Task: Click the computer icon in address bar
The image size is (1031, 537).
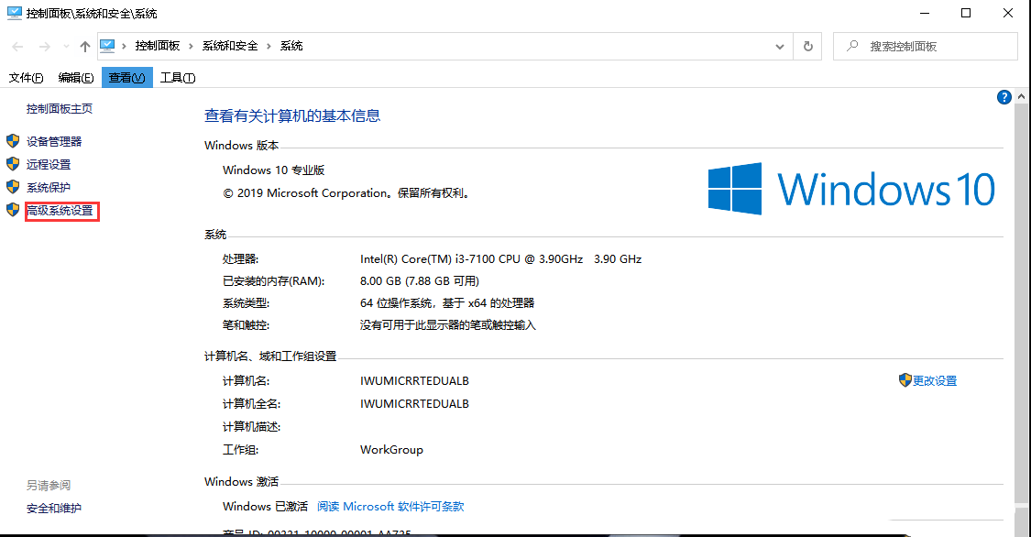Action: pyautogui.click(x=107, y=46)
